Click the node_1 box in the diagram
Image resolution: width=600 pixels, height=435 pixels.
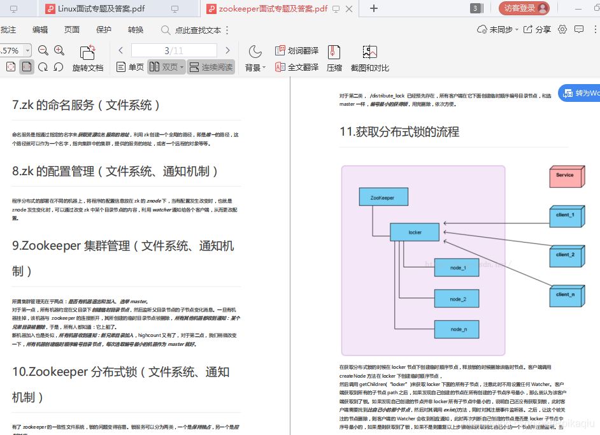tap(457, 267)
